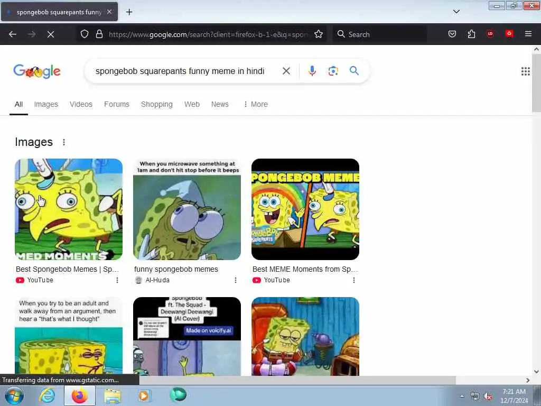The width and height of the screenshot is (541, 406).
Task: Open microwave at 1am meme thumbnail
Action: coord(187,209)
